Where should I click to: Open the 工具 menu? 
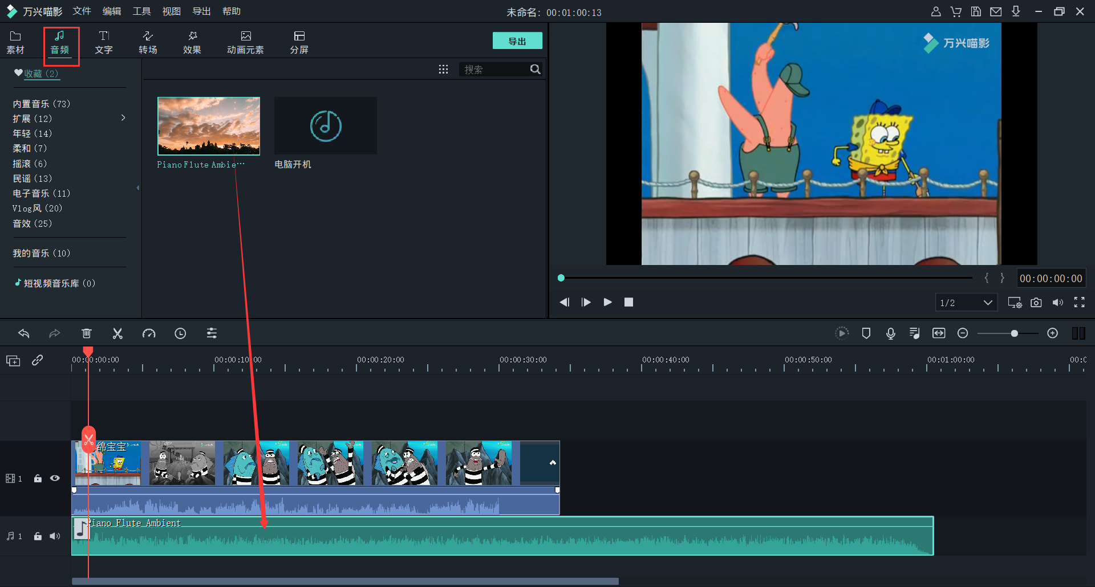(x=141, y=11)
